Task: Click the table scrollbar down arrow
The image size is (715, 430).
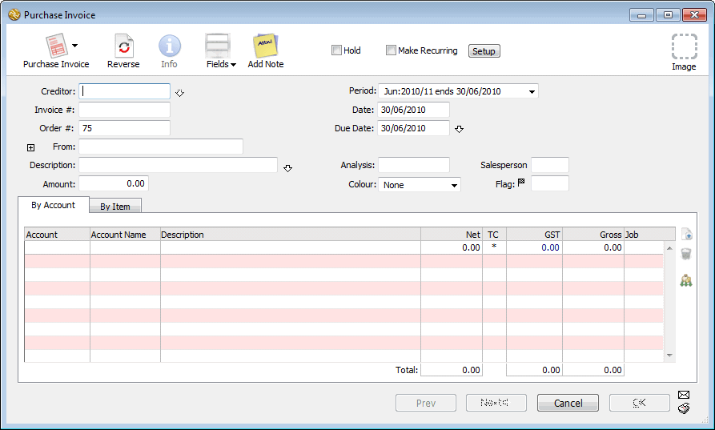Action: pyautogui.click(x=669, y=356)
